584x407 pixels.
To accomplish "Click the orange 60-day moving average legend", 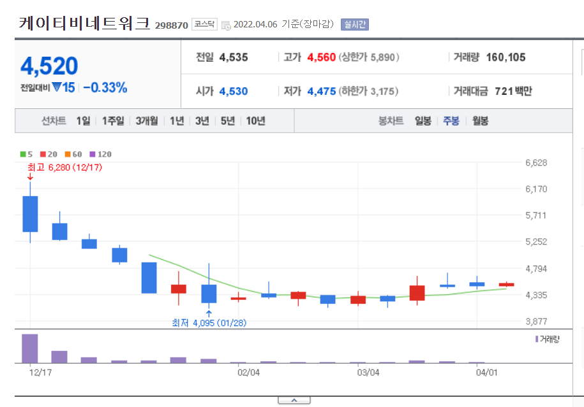I will 73,154.
